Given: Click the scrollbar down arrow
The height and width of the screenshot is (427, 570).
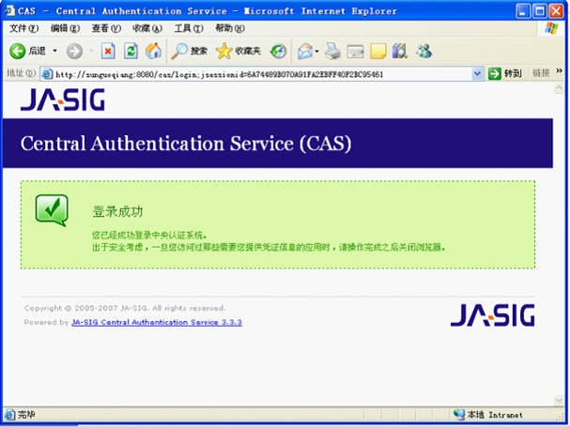Looking at the screenshot, I should (x=559, y=401).
